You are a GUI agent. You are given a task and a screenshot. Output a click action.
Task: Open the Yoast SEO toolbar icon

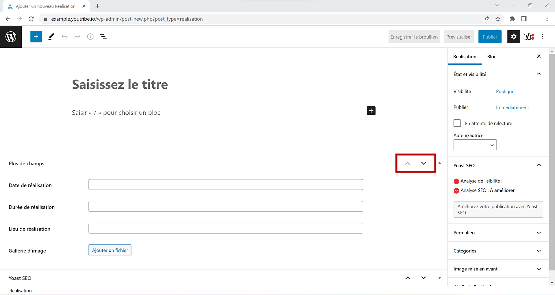tap(529, 37)
